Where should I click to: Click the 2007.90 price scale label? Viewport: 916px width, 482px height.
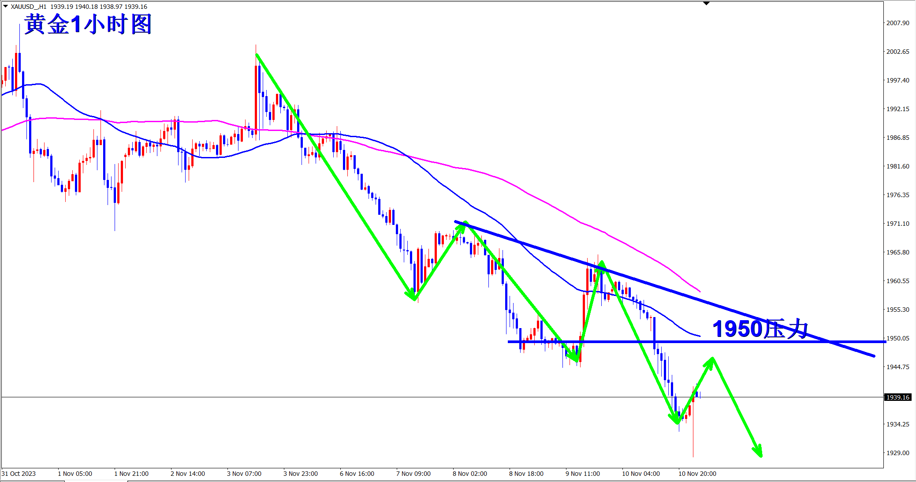point(897,23)
